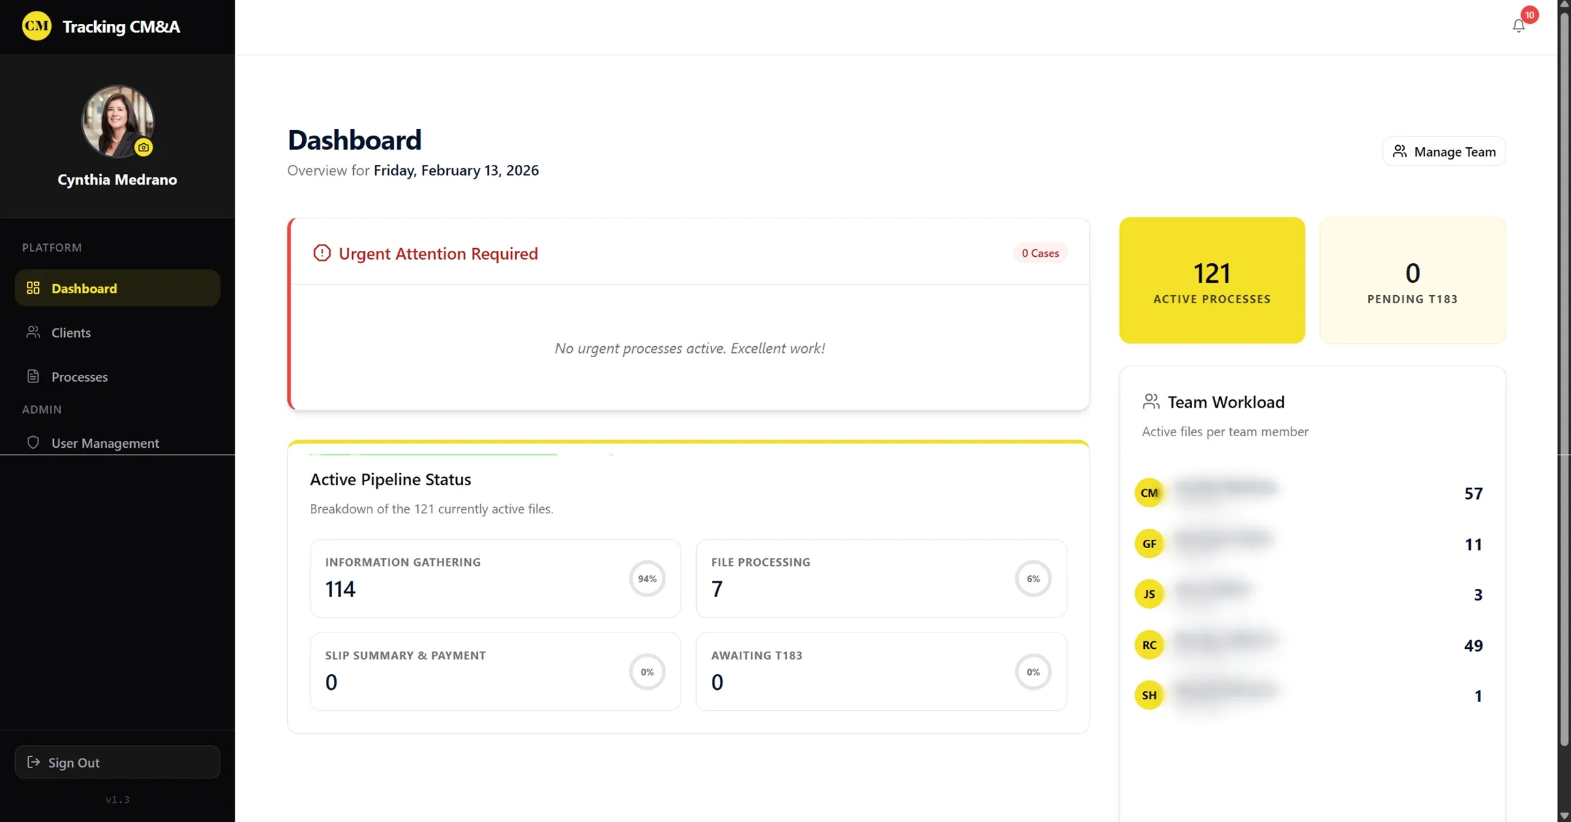Screen dimensions: 1571x822
Task: Click the camera icon on Cynthia's profile photo
Action: click(x=143, y=147)
